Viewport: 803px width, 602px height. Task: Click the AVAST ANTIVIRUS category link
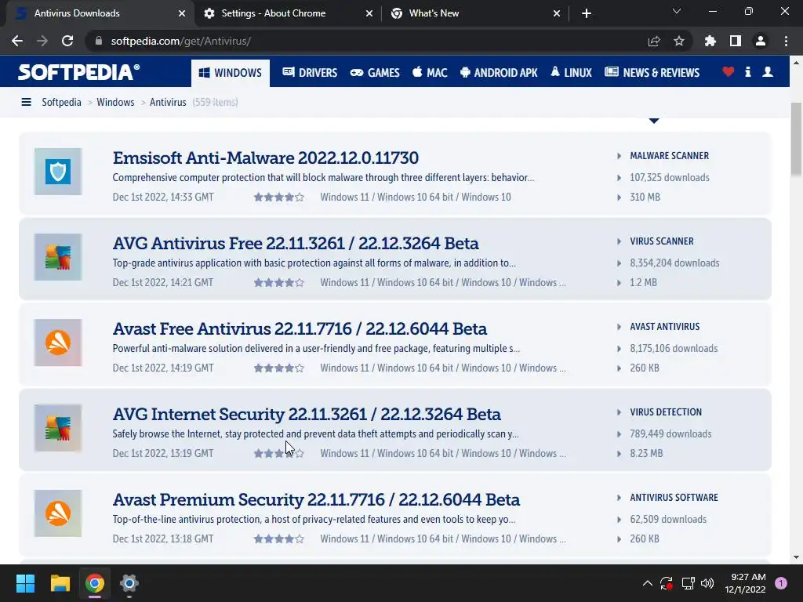click(665, 327)
